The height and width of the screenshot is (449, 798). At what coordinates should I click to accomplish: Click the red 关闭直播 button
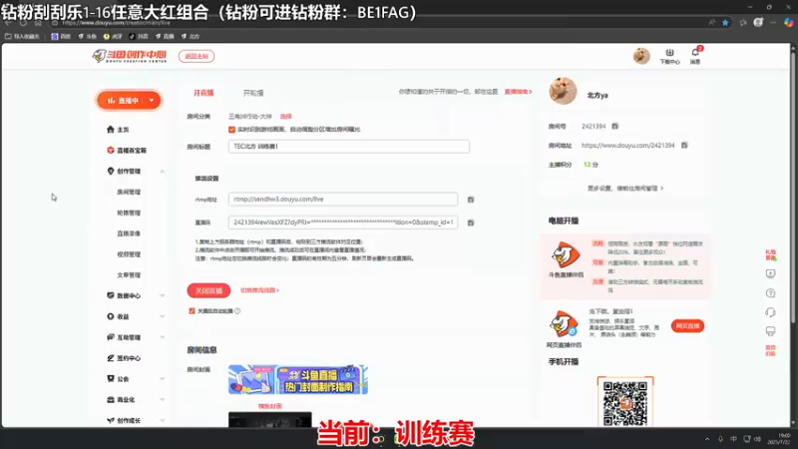pyautogui.click(x=208, y=290)
